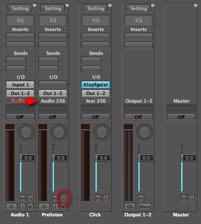The image size is (201, 224).
Task: Toggle input monitoring on Audio 1
Action: point(22,207)
